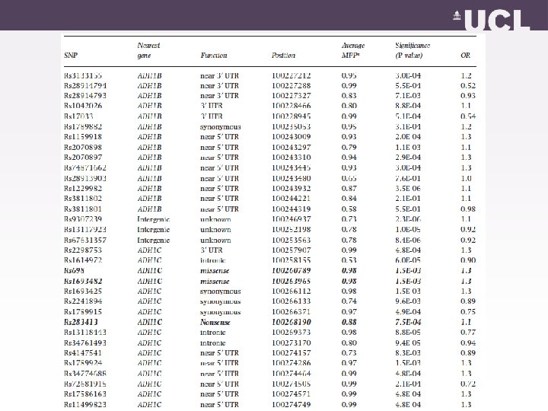Click SNP cell Rs2241894
Viewport: 548px width, 411px height.
[x=83, y=301]
